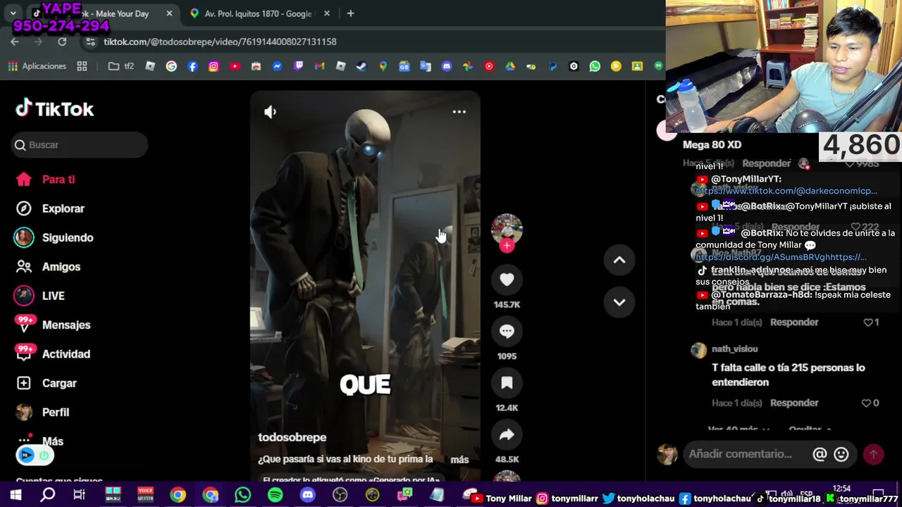Screen dimensions: 902x507
Task: Unmute the TikTok video sound
Action: [x=271, y=112]
